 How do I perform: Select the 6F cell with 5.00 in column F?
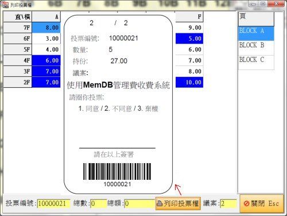(189, 38)
